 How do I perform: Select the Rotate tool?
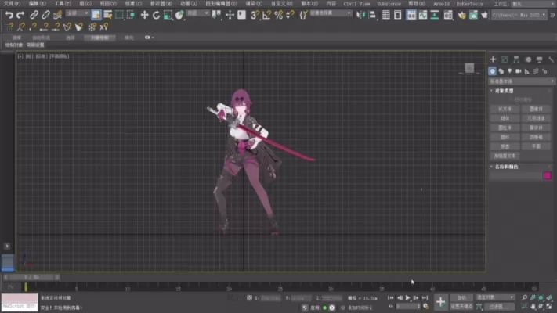tap(156, 15)
